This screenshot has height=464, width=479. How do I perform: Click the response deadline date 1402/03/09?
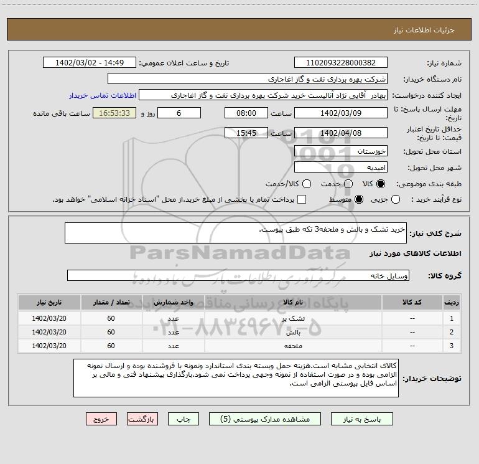[x=341, y=113]
